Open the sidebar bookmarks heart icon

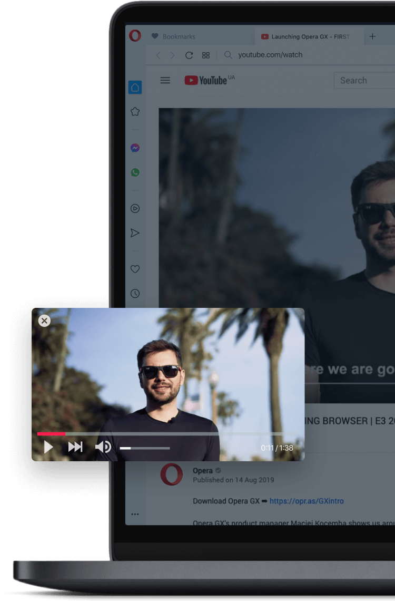[135, 269]
